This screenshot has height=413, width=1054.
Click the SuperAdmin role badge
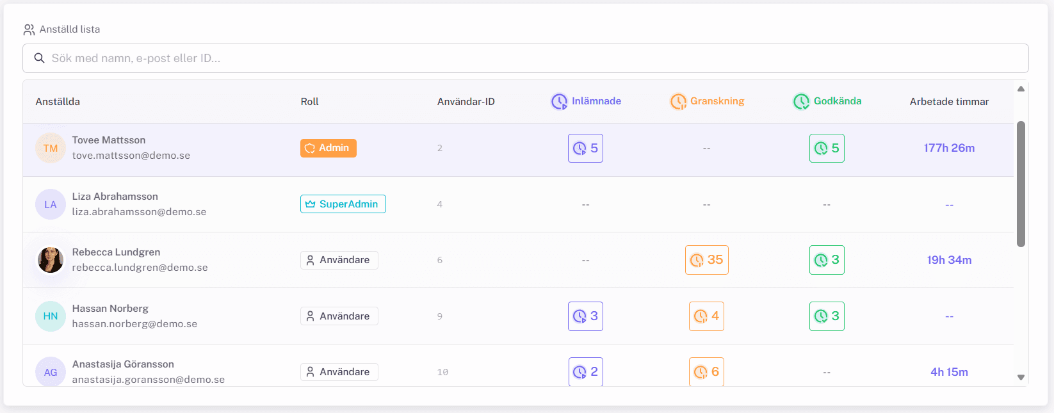coord(343,204)
